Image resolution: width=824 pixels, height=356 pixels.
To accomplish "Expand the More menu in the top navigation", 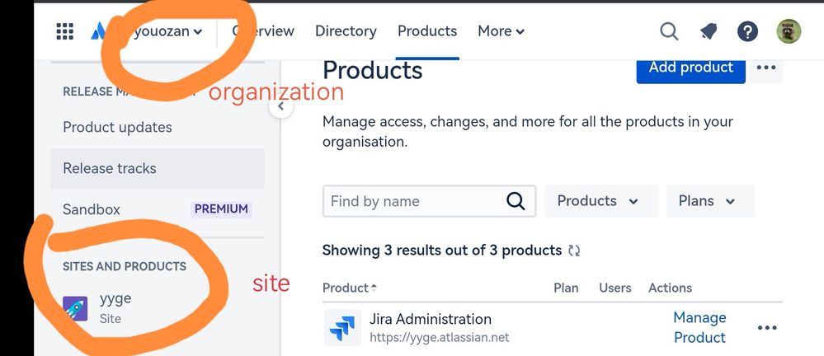I will click(x=501, y=31).
